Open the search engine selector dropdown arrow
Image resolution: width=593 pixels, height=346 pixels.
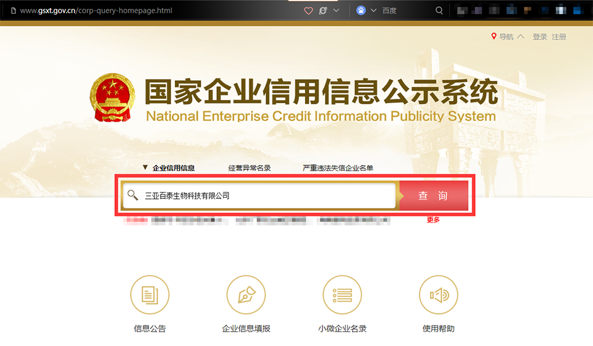tap(374, 11)
